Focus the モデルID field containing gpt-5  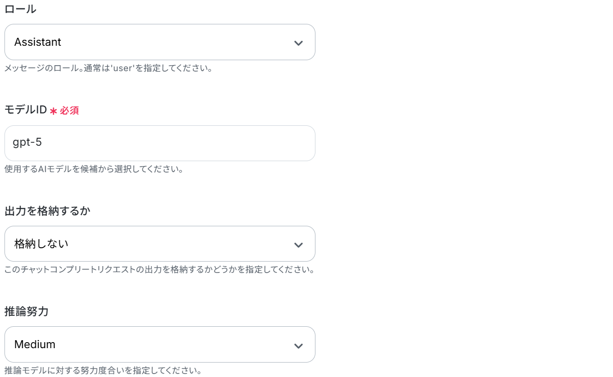tap(159, 143)
